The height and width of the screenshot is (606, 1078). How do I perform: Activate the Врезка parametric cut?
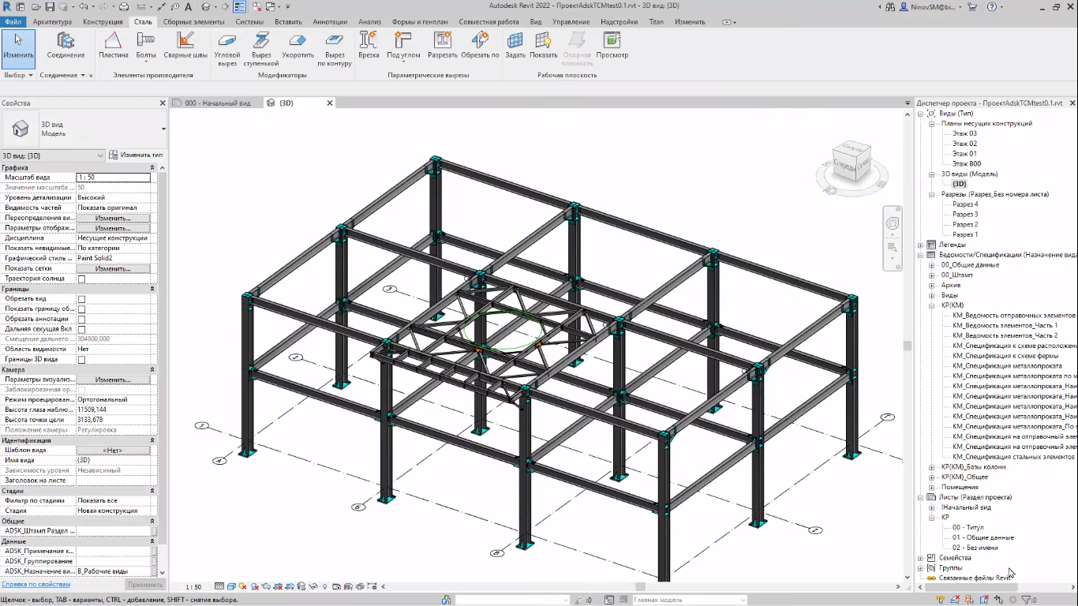369,46
